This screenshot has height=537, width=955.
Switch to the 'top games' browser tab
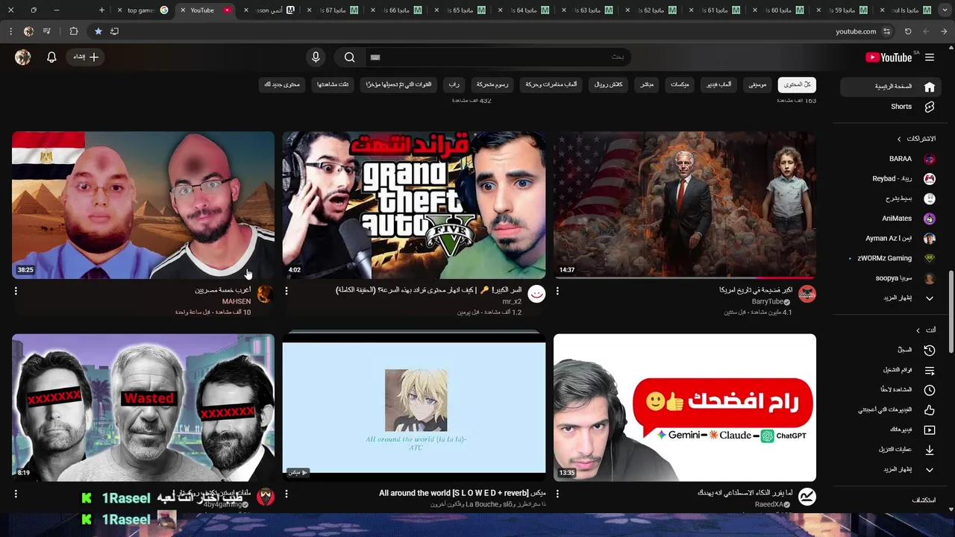(143, 10)
